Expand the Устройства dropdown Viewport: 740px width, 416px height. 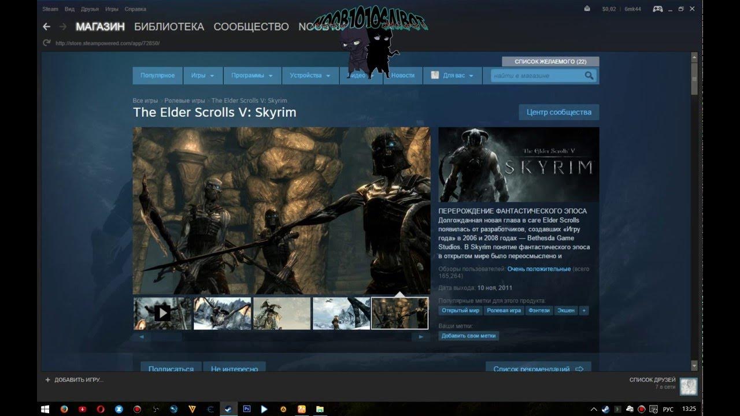(310, 76)
